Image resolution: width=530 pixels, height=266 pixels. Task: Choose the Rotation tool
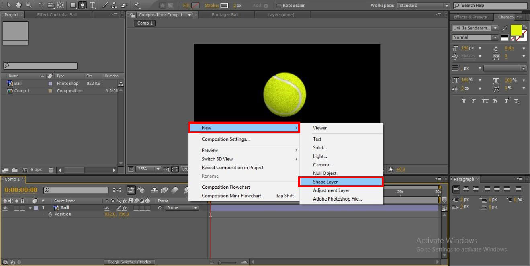click(41, 4)
